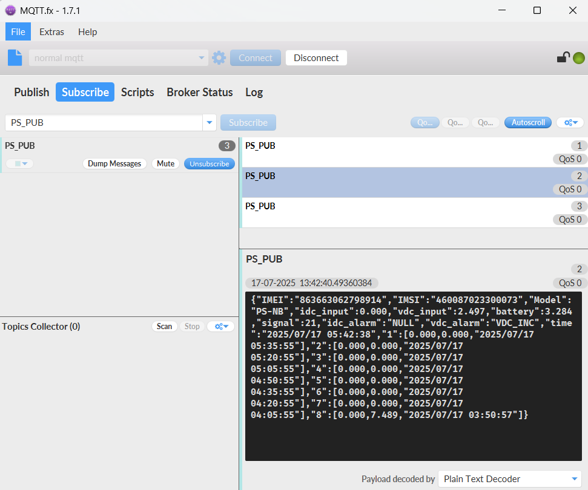The image size is (588, 490).
Task: Open the Plain Text Decoder dropdown
Action: [510, 479]
